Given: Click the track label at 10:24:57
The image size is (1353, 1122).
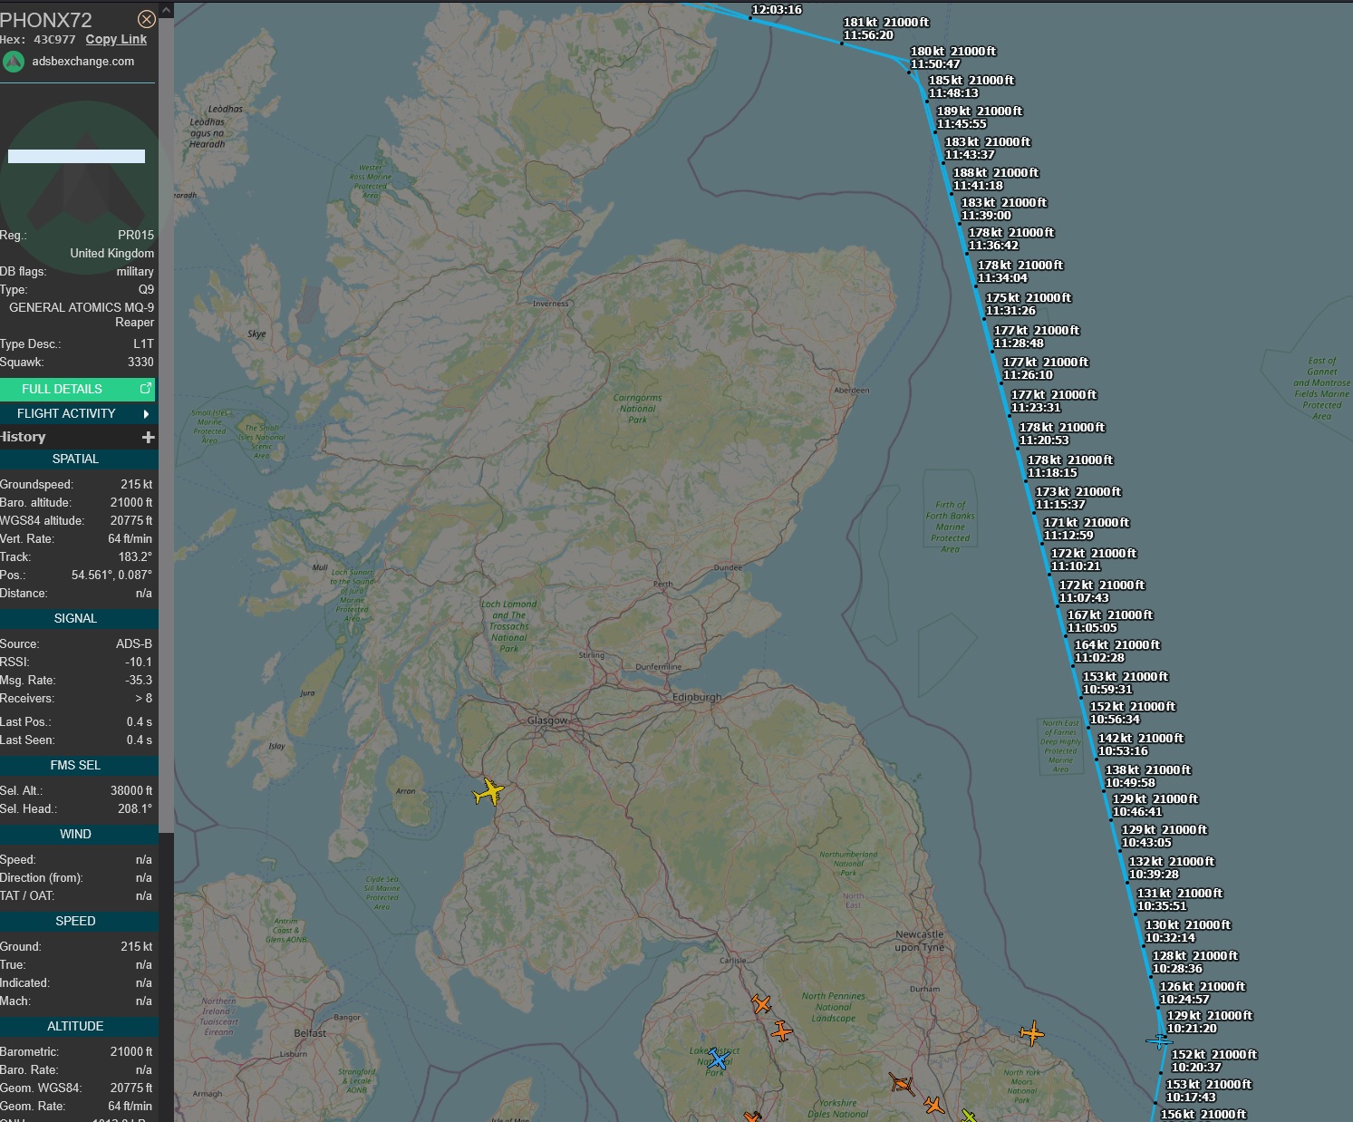Looking at the screenshot, I should click(x=1203, y=993).
